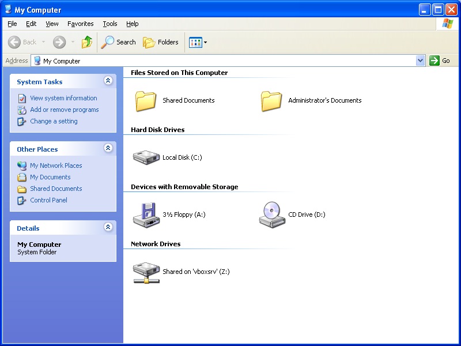Click the Other Places panel header
This screenshot has width=461, height=346.
[x=63, y=149]
